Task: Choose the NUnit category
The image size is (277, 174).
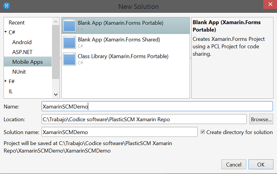Action: click(x=19, y=72)
